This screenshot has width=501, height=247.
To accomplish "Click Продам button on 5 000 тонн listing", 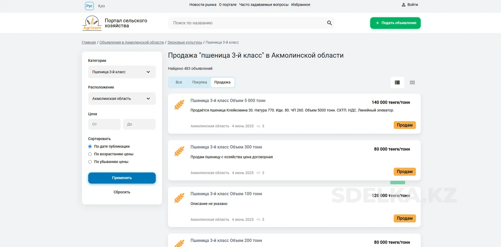I will pyautogui.click(x=405, y=125).
